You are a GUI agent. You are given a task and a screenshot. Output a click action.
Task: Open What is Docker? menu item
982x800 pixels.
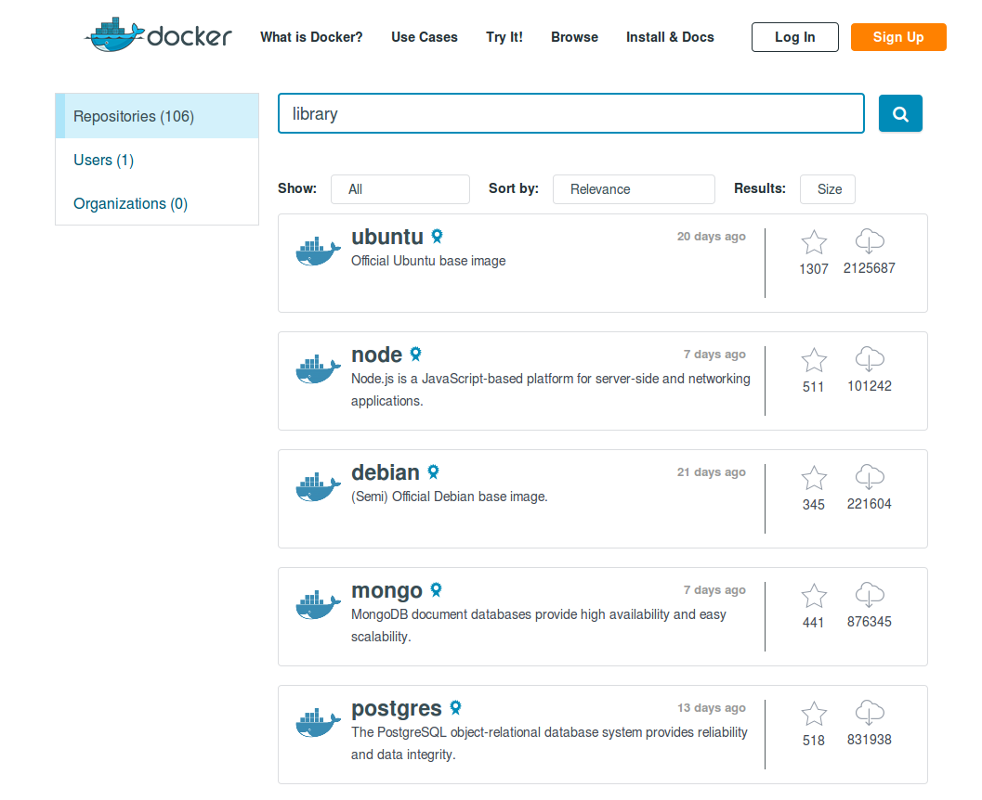[311, 37]
